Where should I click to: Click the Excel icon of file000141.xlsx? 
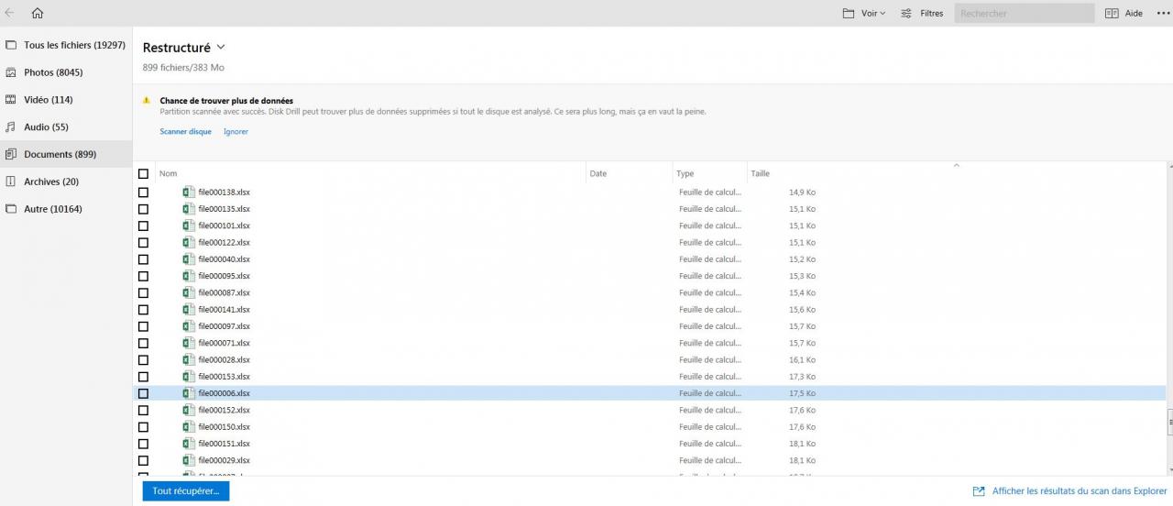pyautogui.click(x=189, y=309)
